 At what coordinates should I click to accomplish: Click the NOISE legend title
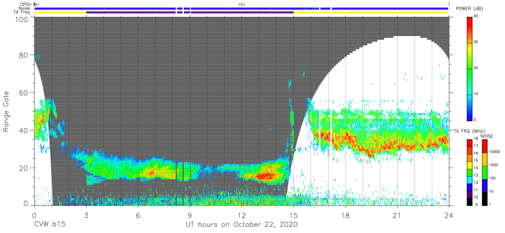click(x=487, y=136)
